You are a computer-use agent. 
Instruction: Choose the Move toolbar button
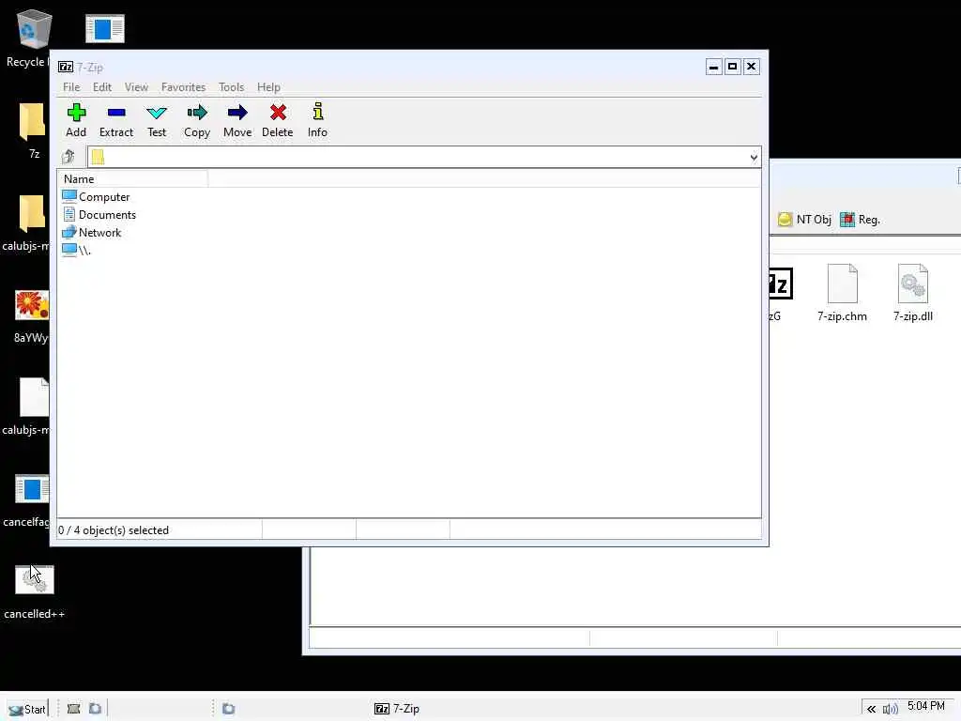click(237, 120)
